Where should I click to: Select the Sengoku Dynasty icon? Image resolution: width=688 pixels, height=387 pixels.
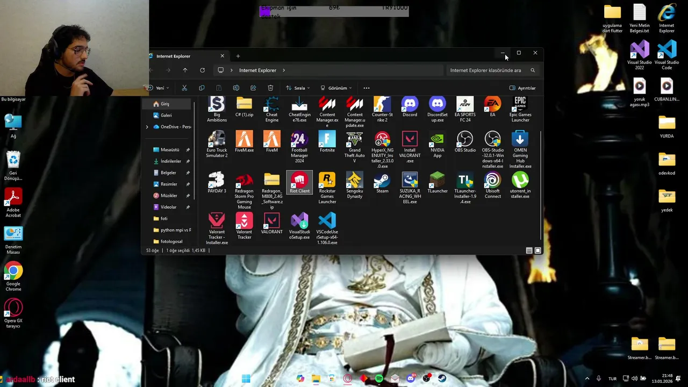click(x=354, y=186)
